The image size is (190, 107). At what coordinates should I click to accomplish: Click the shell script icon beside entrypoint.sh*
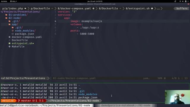pos(9,43)
